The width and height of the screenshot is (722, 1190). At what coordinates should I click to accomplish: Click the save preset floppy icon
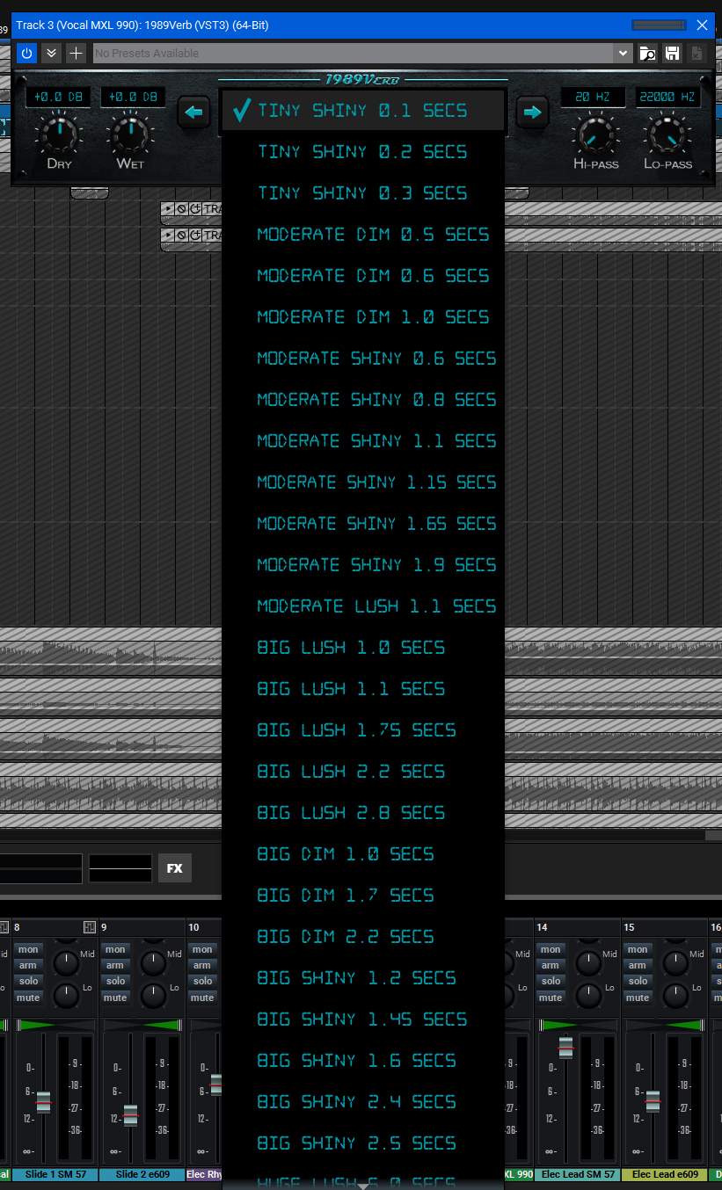coord(672,54)
